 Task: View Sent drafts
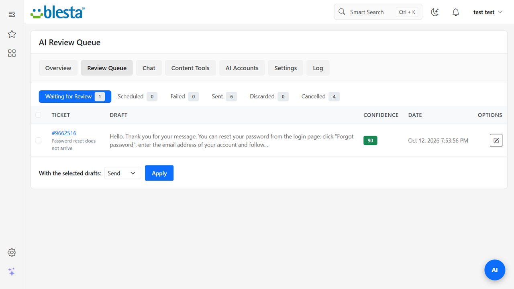[224, 96]
